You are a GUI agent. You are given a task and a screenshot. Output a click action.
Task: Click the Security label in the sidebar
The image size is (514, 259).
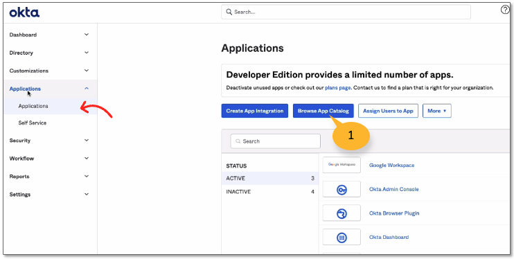click(x=19, y=141)
